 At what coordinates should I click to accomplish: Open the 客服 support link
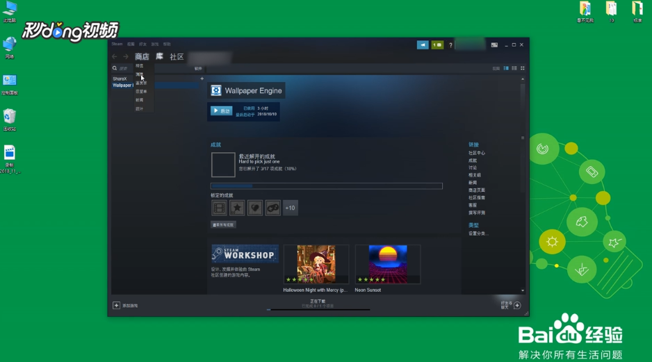tap(473, 205)
